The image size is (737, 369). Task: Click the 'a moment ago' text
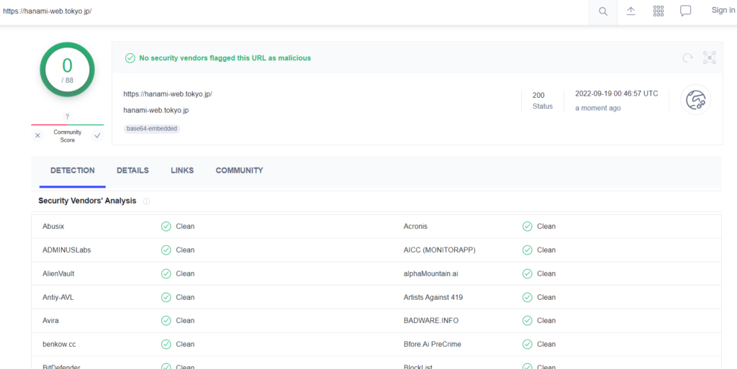coord(598,108)
